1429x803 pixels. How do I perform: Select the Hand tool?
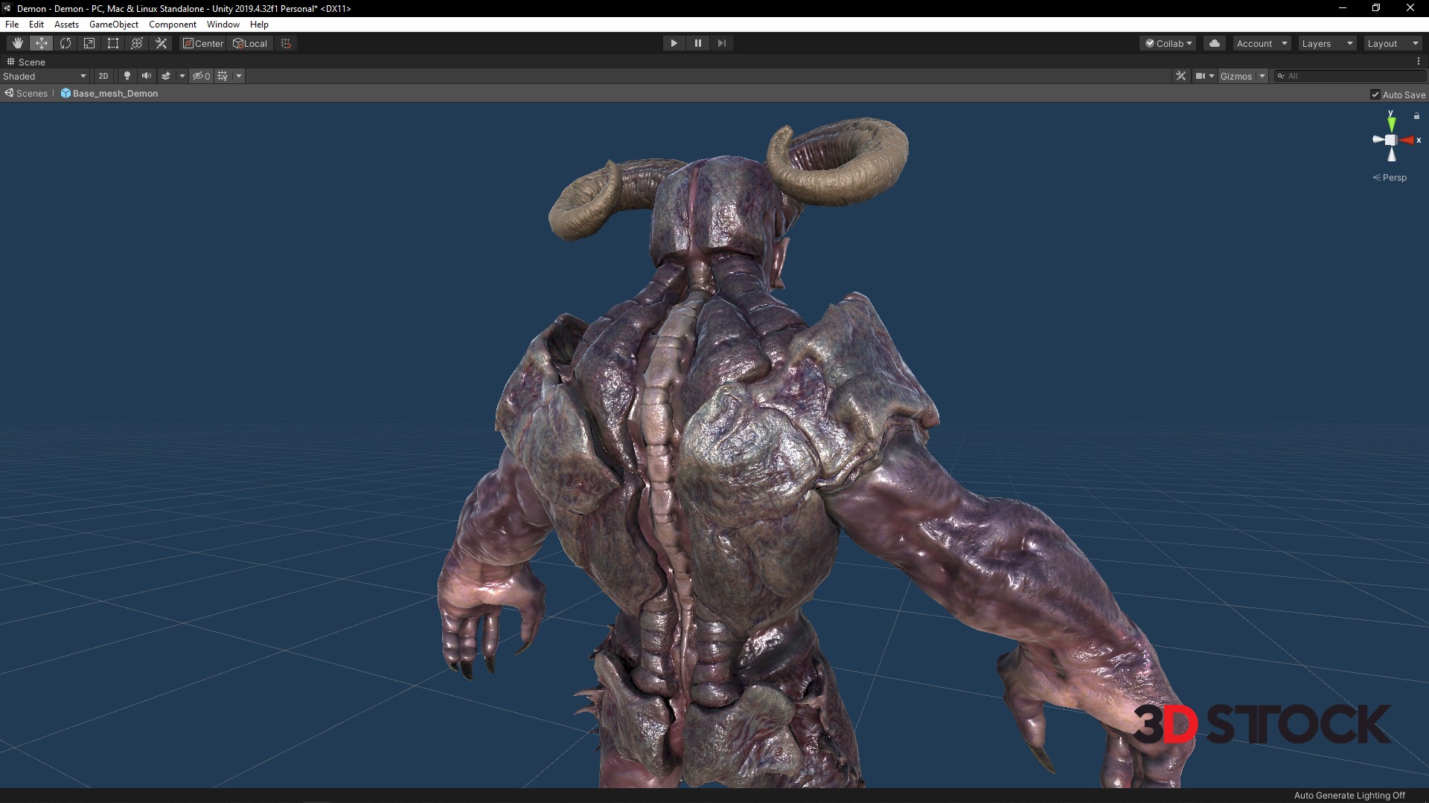pos(17,43)
